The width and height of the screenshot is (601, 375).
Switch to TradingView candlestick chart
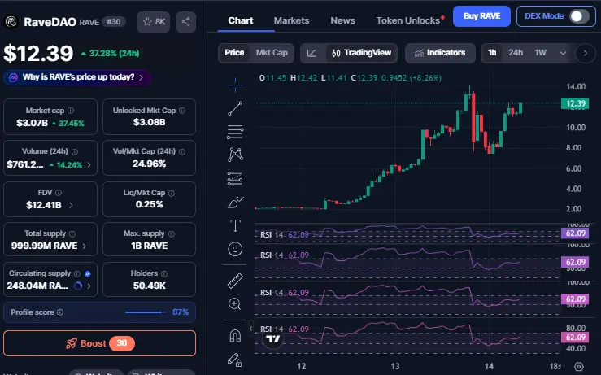[361, 53]
